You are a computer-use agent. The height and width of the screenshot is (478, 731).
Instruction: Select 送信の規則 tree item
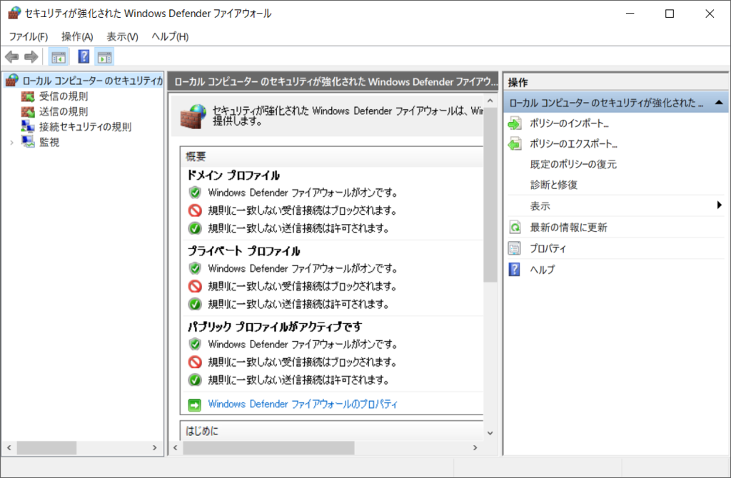pos(64,112)
